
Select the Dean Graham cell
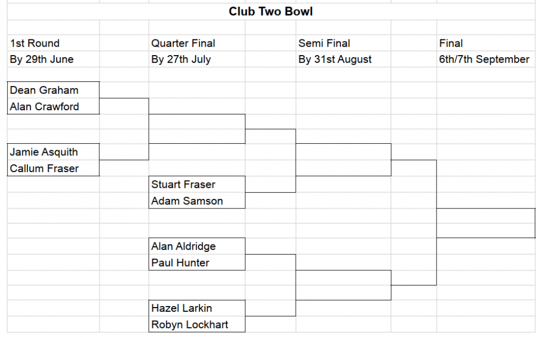pos(53,90)
